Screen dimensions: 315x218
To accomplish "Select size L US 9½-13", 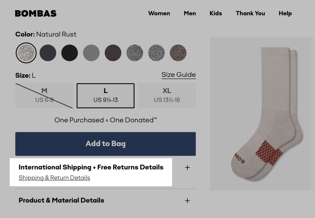I will (105, 95).
